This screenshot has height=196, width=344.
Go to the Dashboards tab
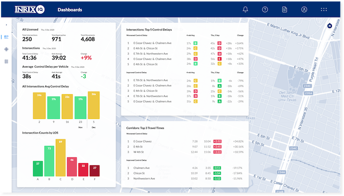(x=70, y=10)
